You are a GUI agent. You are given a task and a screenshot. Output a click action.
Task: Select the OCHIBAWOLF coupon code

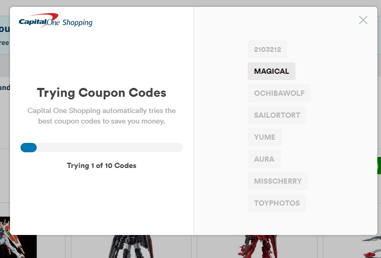[x=279, y=93]
